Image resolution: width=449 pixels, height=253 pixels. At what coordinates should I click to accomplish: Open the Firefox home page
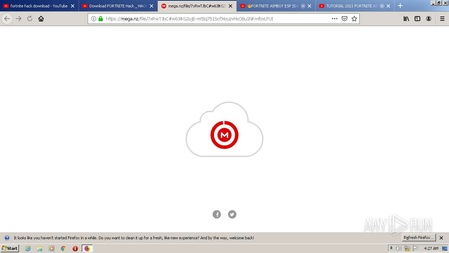(41, 19)
